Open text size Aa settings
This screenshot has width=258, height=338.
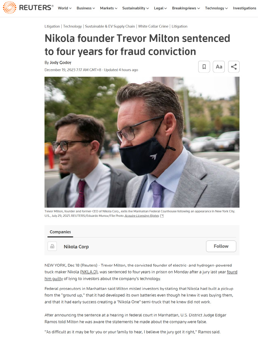[219, 67]
